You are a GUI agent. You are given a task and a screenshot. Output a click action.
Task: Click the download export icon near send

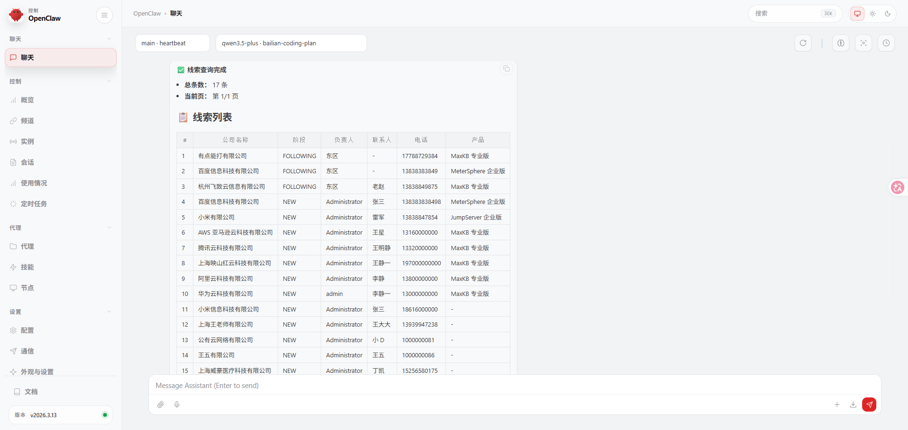click(853, 405)
